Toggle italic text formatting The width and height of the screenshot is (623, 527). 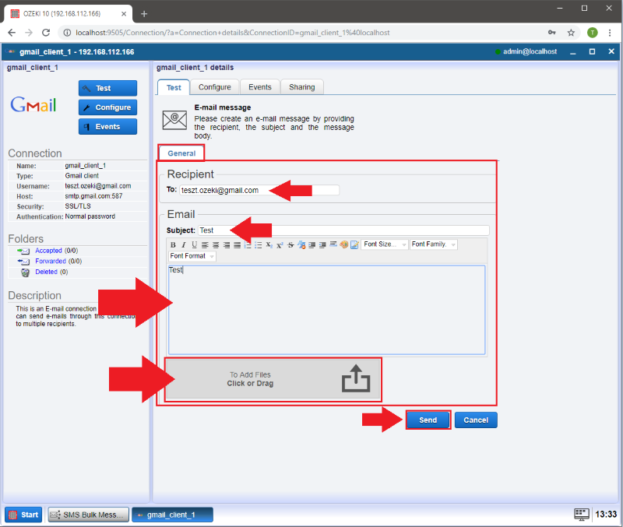pyautogui.click(x=184, y=244)
